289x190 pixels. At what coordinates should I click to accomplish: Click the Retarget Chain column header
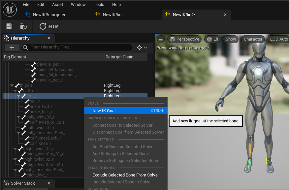point(126,57)
